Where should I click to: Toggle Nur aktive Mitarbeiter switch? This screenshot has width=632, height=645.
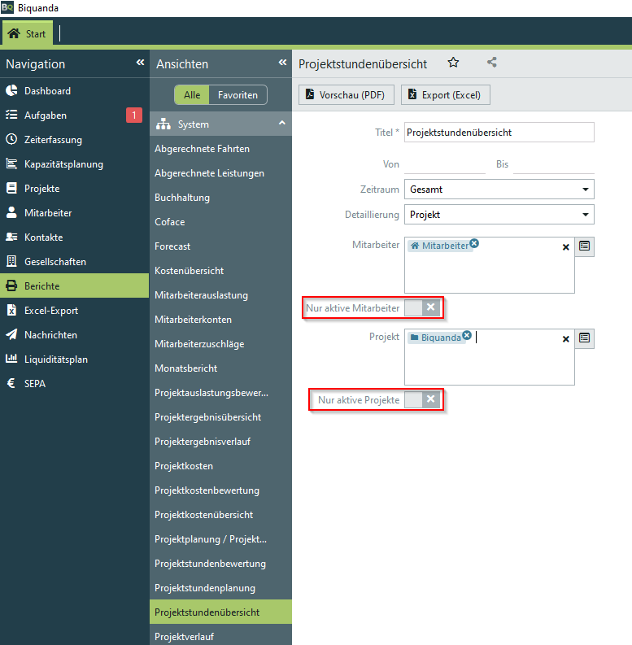click(422, 307)
